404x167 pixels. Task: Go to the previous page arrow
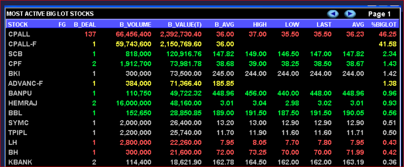(x=333, y=14)
